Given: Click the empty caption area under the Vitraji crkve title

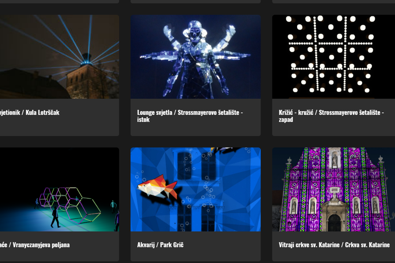Looking at the screenshot, I should (x=334, y=255).
